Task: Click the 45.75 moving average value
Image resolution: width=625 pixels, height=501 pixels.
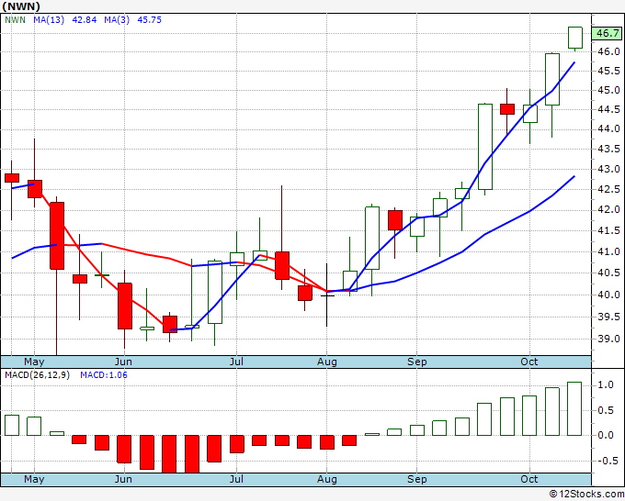Action: [150, 20]
